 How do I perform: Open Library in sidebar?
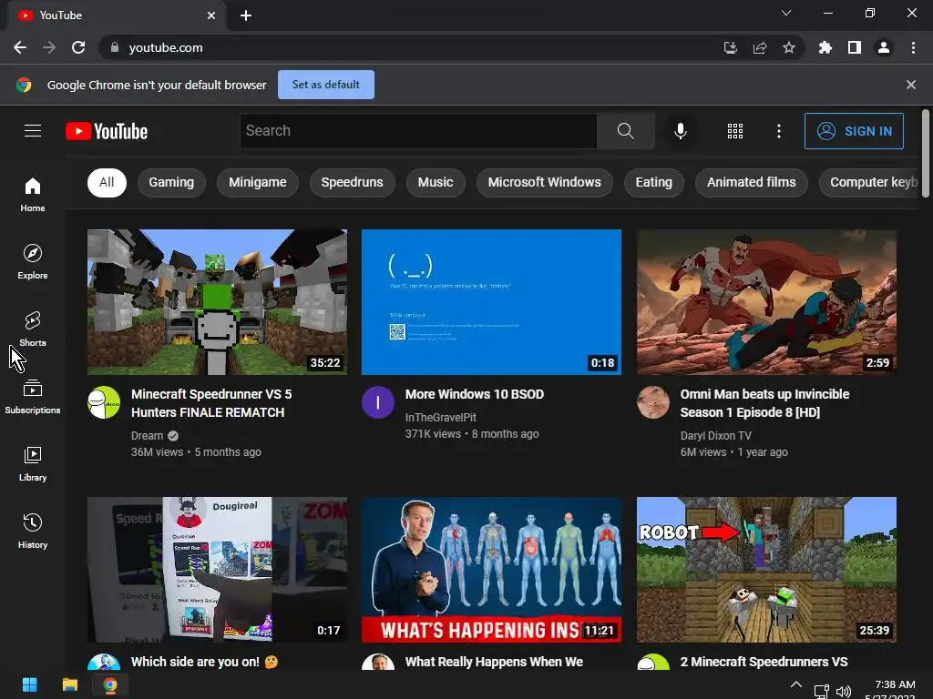33,463
